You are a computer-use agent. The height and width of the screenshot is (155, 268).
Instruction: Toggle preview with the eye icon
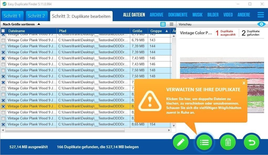coord(261,24)
